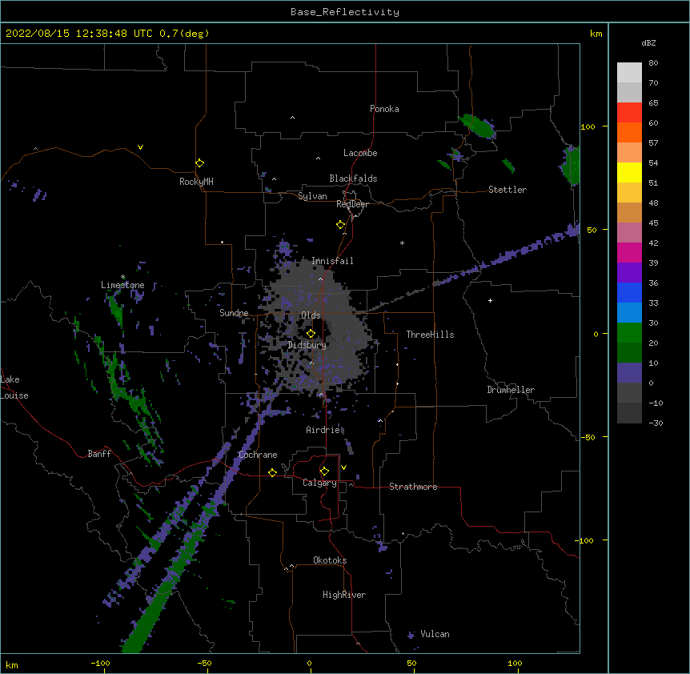Click the Blackfalds city label
This screenshot has width=690, height=674.
point(353,179)
